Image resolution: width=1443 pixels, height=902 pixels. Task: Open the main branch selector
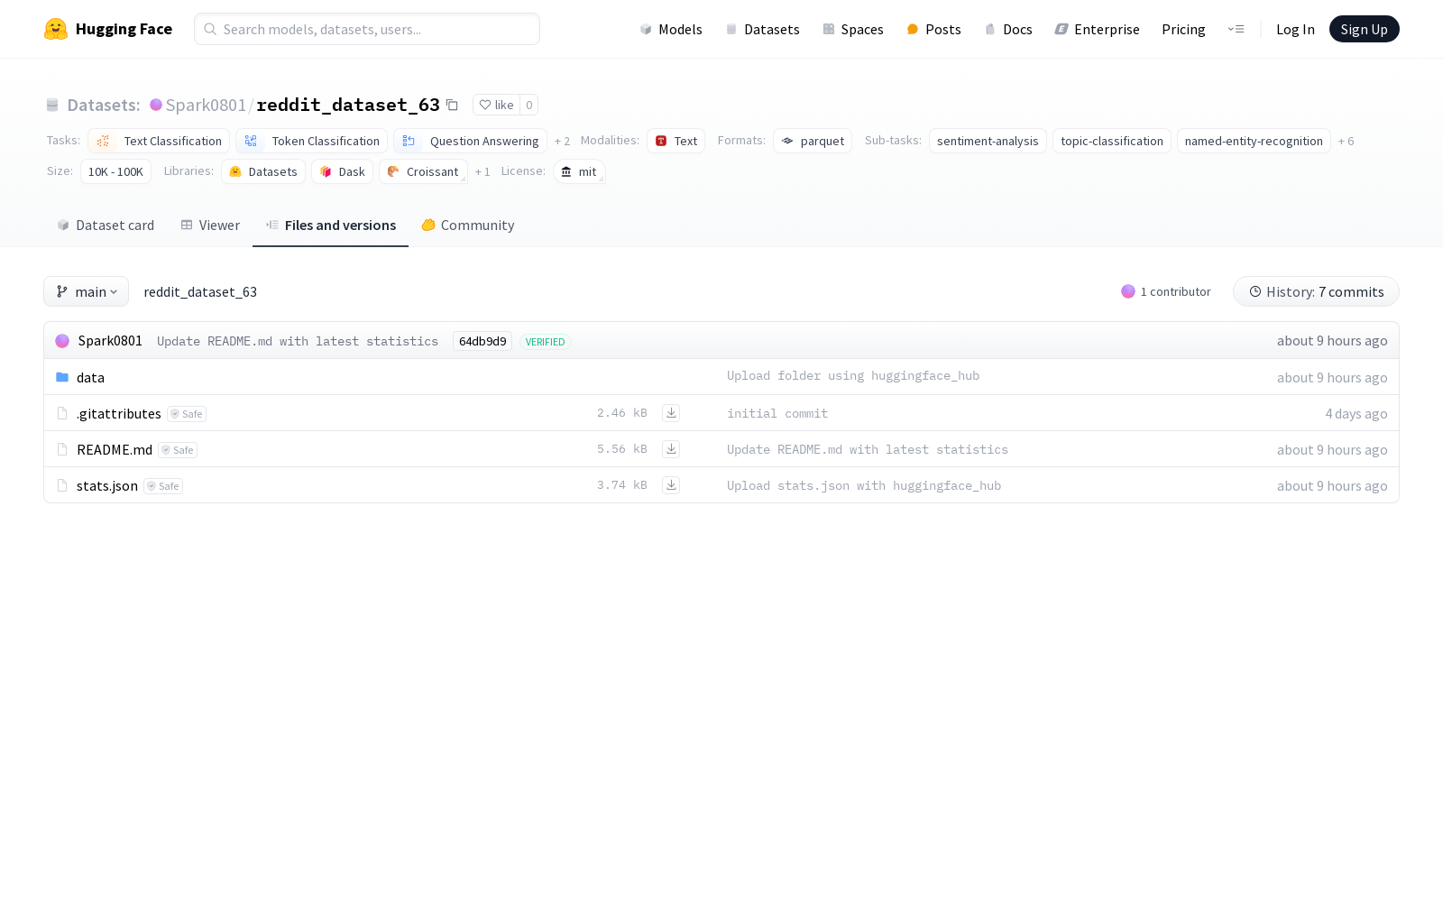(x=86, y=291)
